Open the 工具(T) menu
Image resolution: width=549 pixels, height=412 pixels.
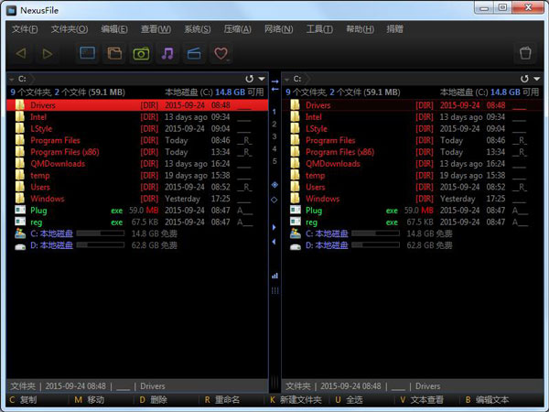(x=319, y=29)
